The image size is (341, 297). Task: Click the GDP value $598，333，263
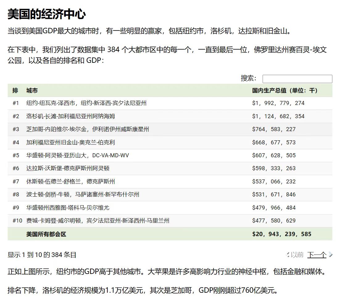pos(274,168)
